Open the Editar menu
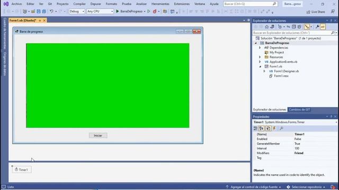339x190 pixels. coord(30,4)
